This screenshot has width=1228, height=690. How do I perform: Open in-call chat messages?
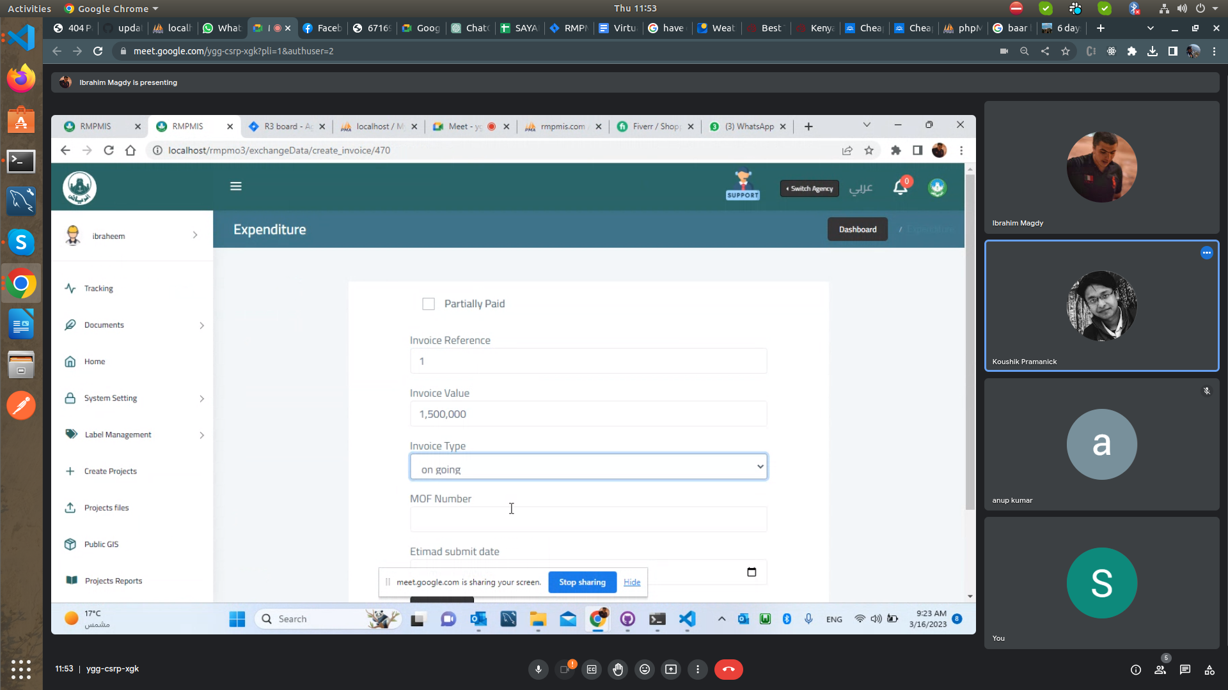pos(1185,670)
